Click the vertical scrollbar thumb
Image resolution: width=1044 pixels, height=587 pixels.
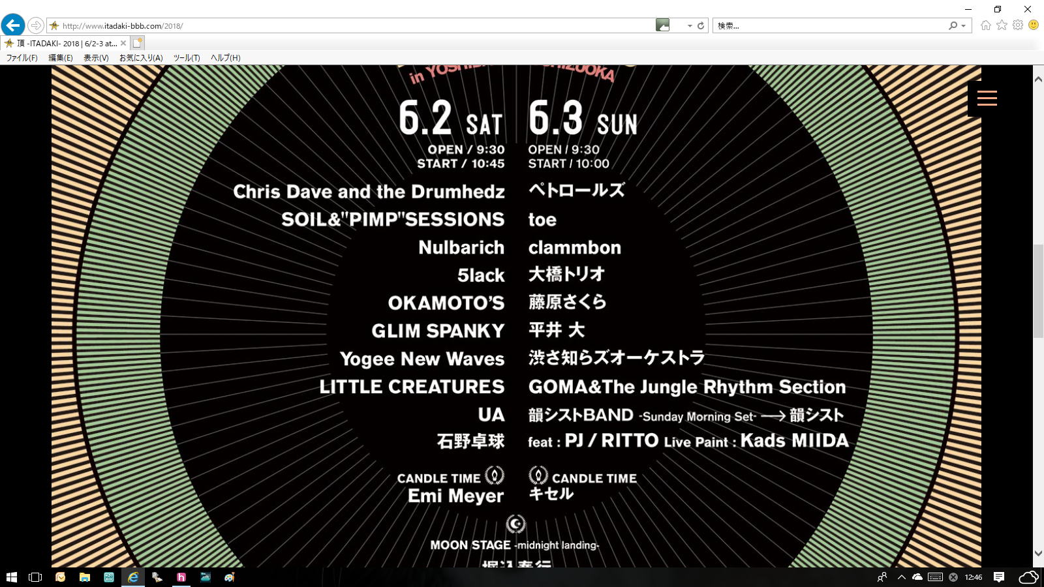pyautogui.click(x=1038, y=291)
